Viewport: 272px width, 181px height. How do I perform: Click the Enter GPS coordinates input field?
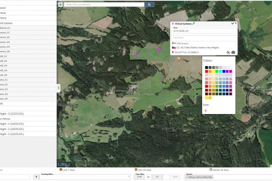click(x=104, y=4)
